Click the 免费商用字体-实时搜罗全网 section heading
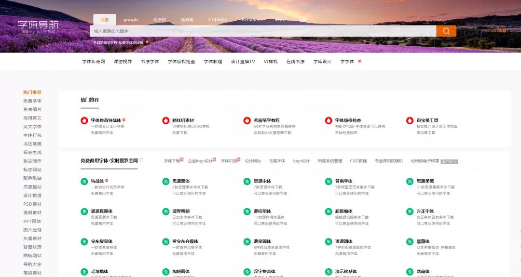This screenshot has height=277, width=521. click(x=109, y=160)
